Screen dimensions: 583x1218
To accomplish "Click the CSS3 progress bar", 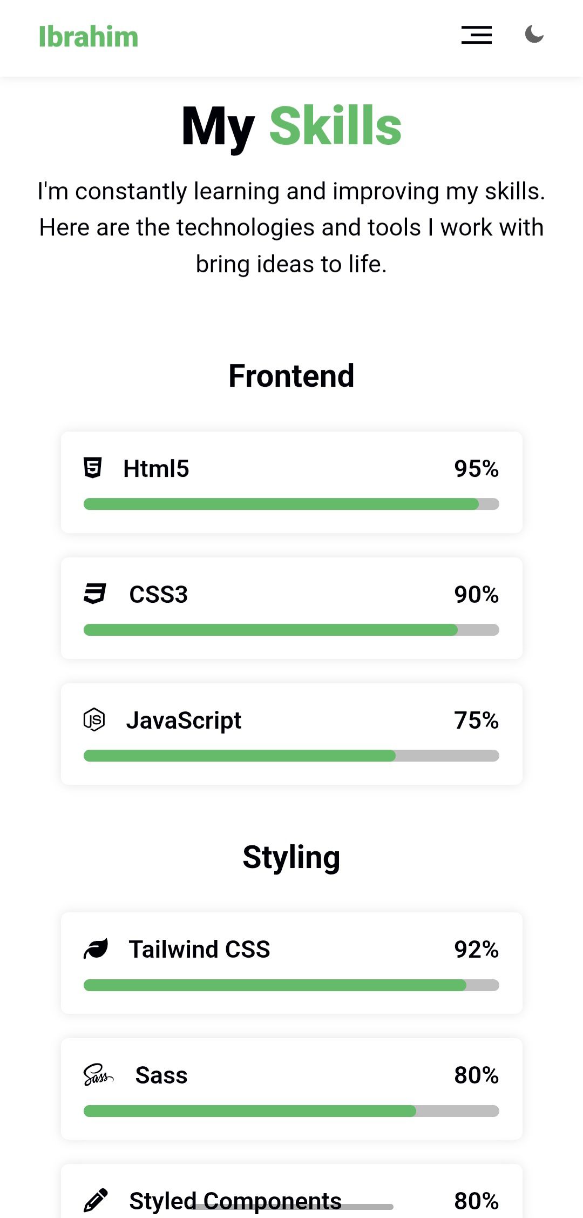I will click(291, 630).
